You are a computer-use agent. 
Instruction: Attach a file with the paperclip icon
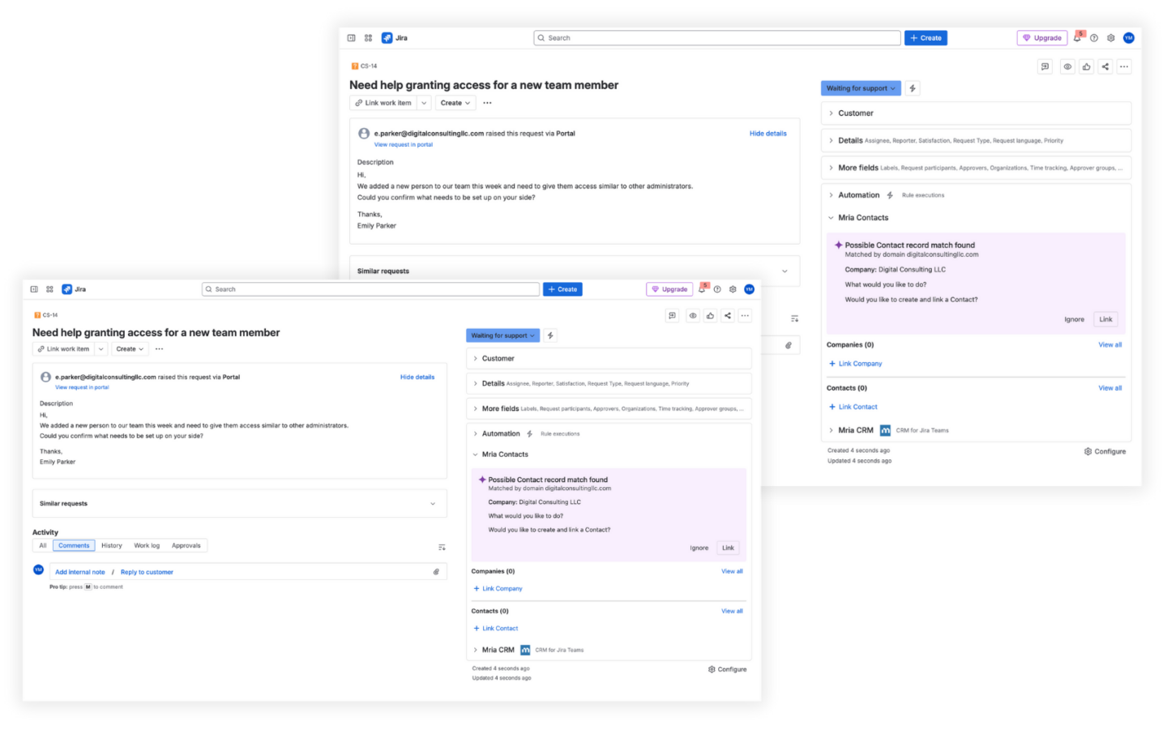(435, 571)
